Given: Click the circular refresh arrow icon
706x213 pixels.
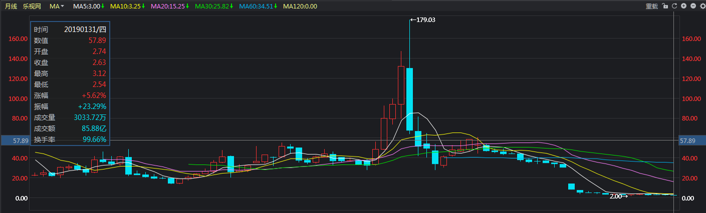Looking at the screenshot, I should (x=674, y=6).
